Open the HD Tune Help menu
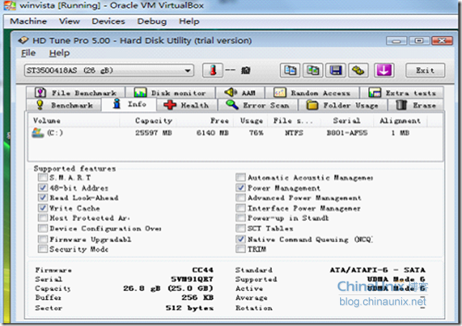Image resolution: width=462 pixels, height=326 pixels. coord(60,53)
